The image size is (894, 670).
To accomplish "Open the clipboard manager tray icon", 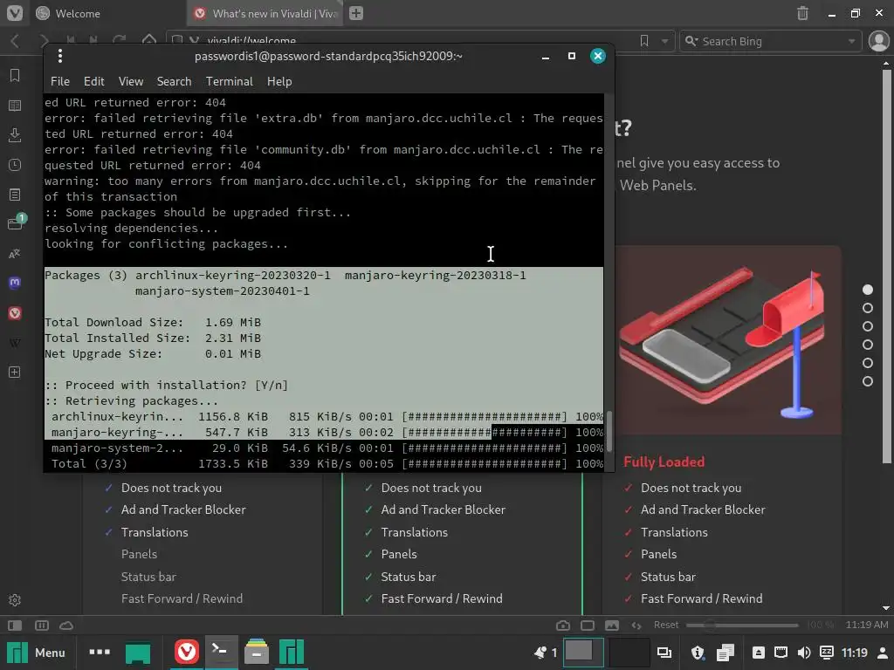I will coord(726,653).
